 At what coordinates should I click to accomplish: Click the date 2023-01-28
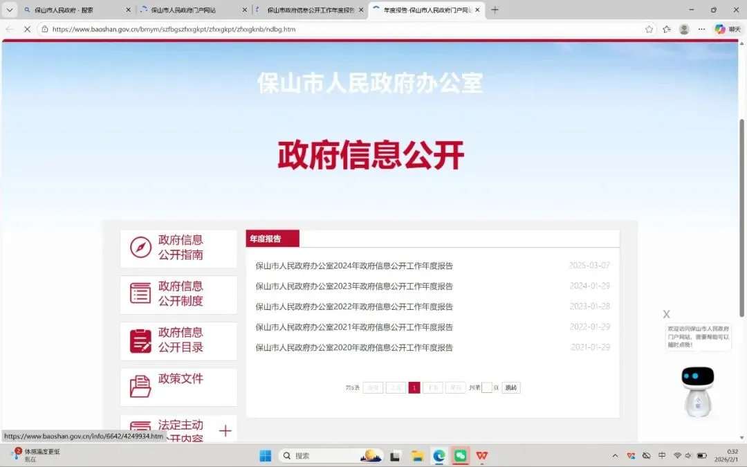click(x=590, y=306)
